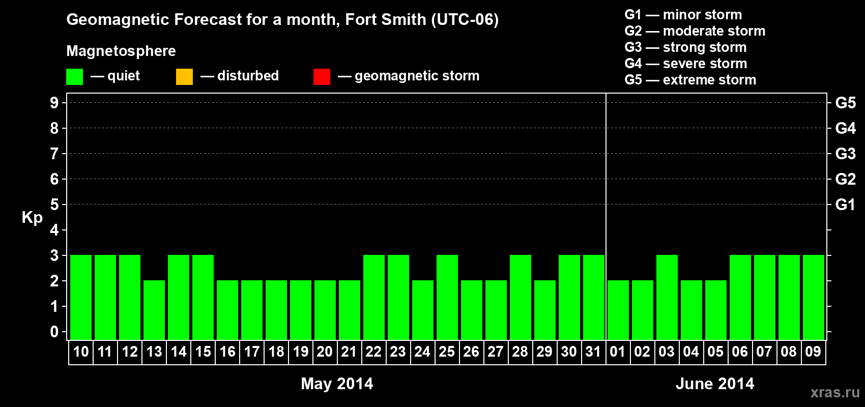The width and height of the screenshot is (865, 407).
Task: Click the '— quiet' legend label
Action: point(115,76)
